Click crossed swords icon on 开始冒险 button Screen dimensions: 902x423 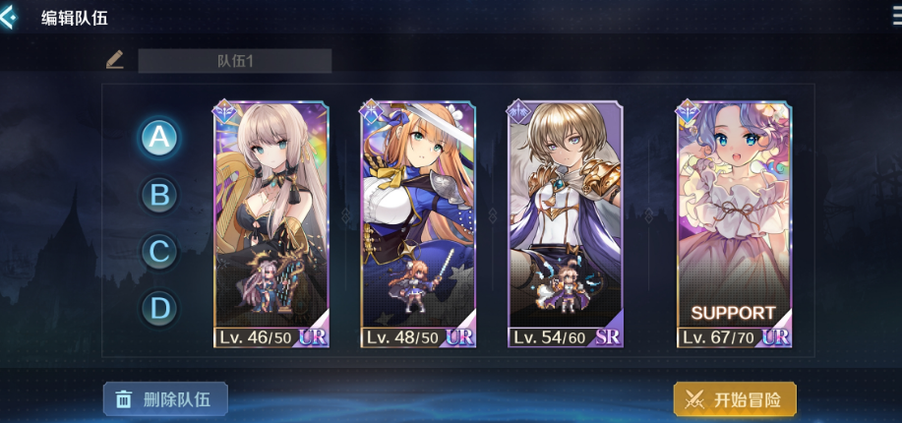(695, 400)
